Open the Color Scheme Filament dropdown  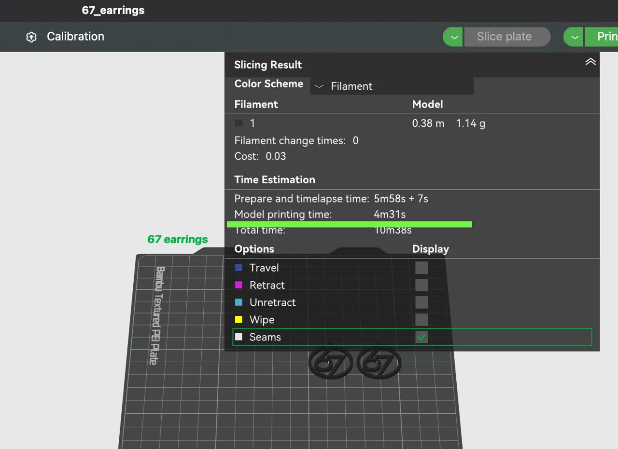click(x=392, y=86)
